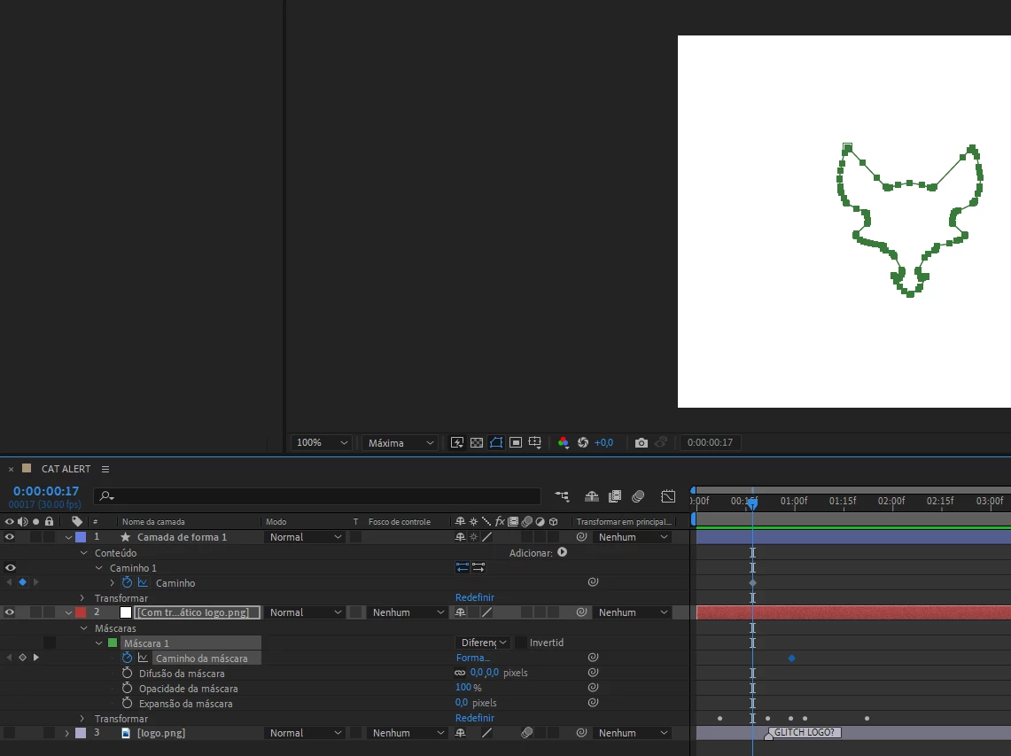Viewport: 1011px width, 756px height.
Task: Expand Transformar under Camada de forma 1
Action: point(82,598)
